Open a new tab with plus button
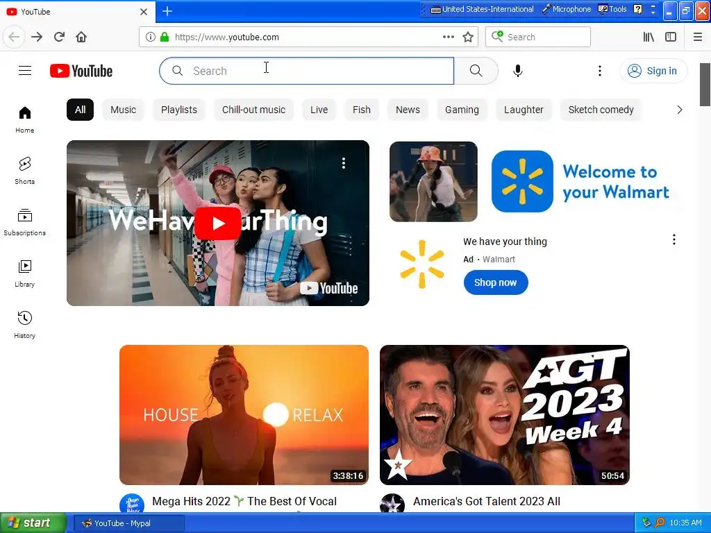The image size is (711, 533). pos(167,11)
